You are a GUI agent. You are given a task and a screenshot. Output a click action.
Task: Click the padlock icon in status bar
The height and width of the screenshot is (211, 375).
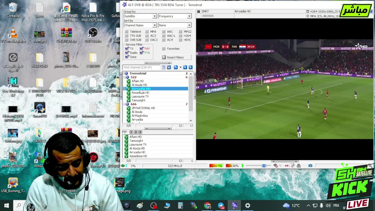coord(299,166)
